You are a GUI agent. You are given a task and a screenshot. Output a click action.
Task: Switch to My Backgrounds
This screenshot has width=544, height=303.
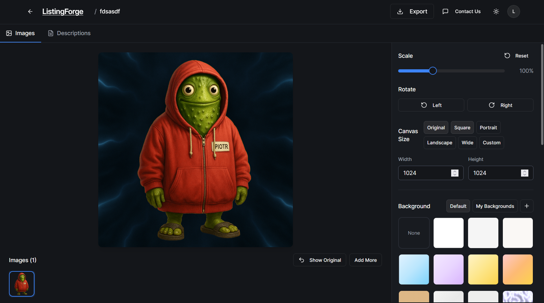(495, 206)
